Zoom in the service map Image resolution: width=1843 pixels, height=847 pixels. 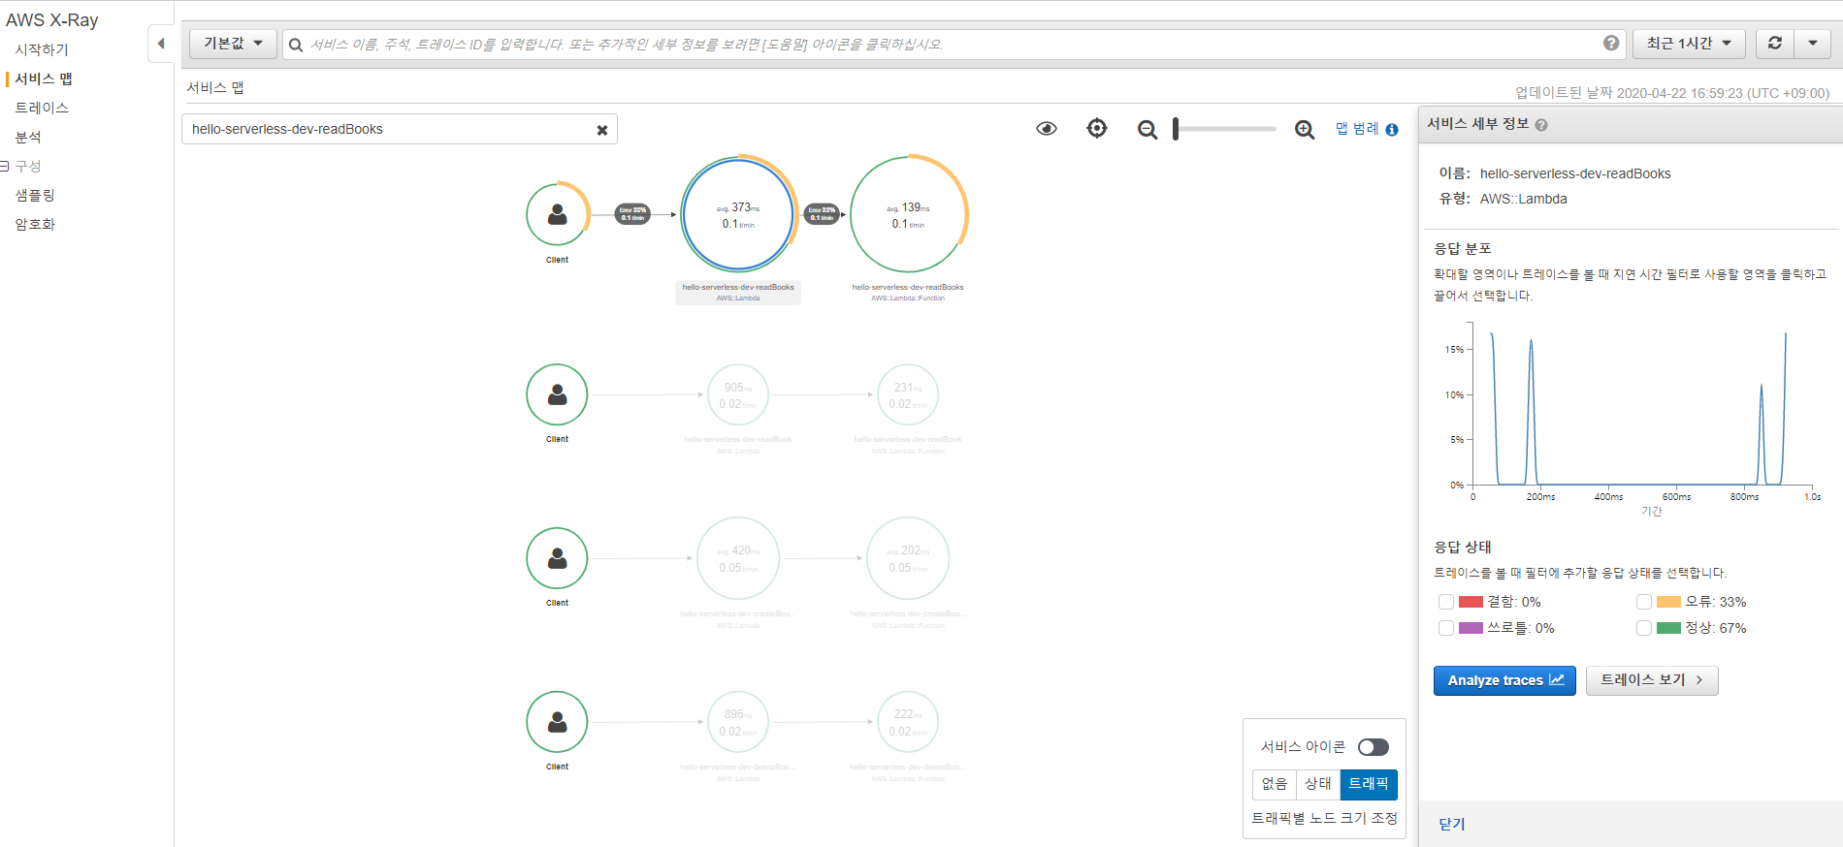1305,130
